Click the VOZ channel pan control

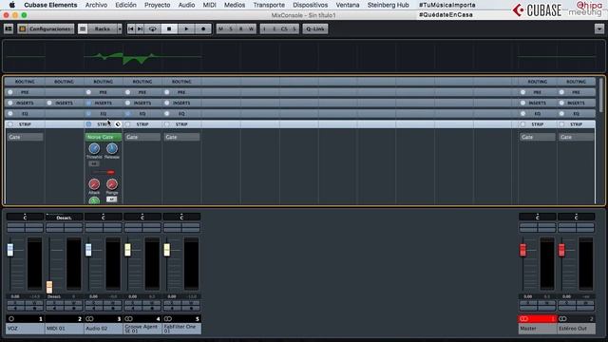tap(25, 217)
